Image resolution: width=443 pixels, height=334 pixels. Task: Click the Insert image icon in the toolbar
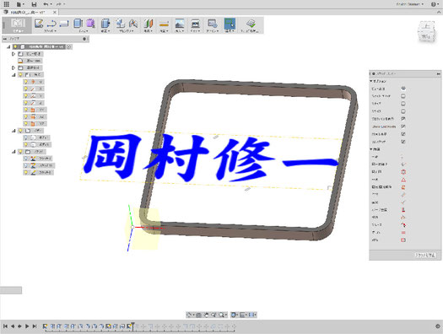coord(180,23)
